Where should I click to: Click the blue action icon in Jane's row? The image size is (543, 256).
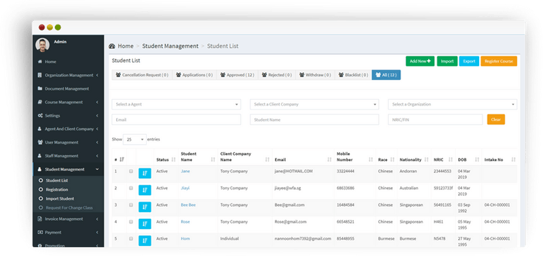click(x=145, y=173)
